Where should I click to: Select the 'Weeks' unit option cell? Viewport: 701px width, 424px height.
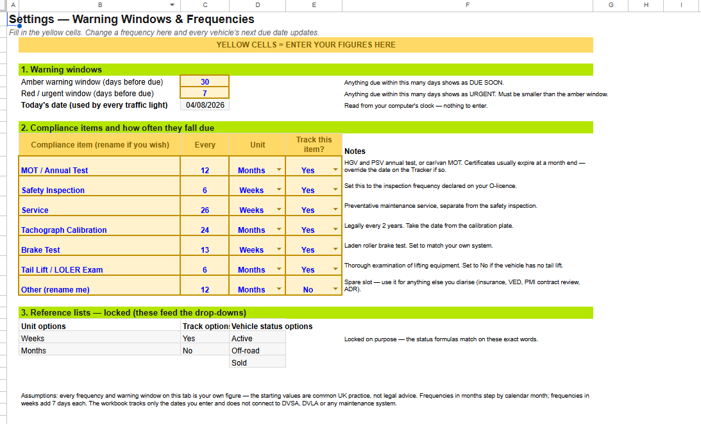click(99, 338)
